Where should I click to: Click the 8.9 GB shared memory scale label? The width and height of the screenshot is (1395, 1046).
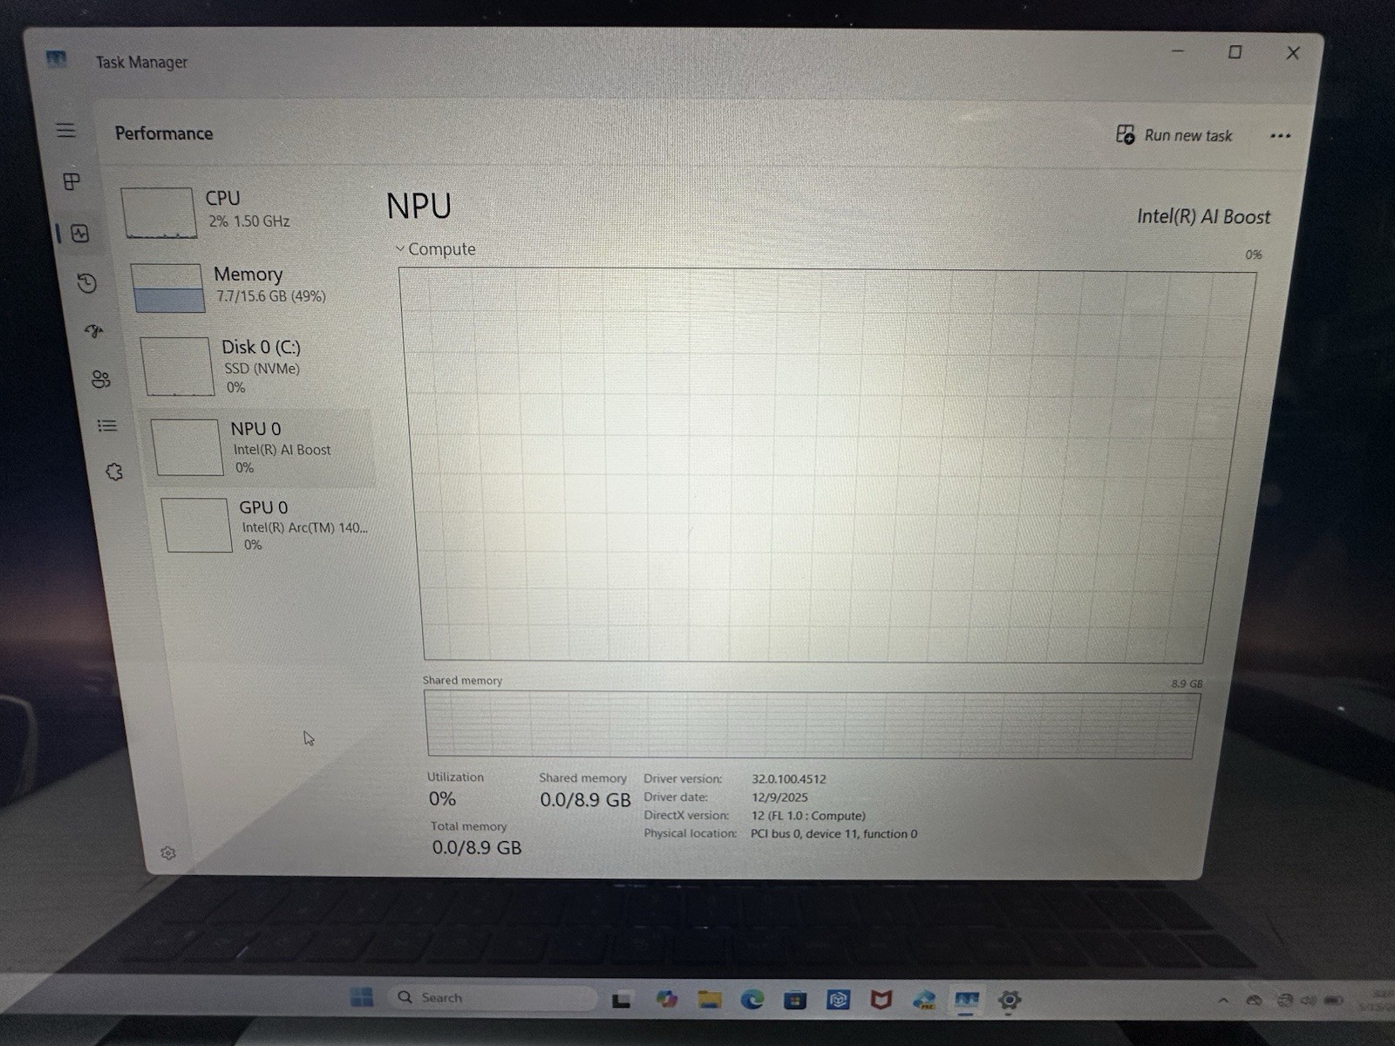tap(1187, 683)
